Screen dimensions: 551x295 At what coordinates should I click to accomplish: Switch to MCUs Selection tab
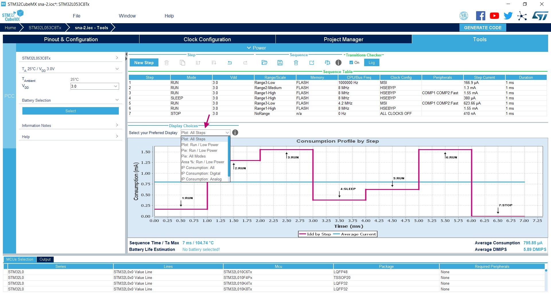coord(20,259)
